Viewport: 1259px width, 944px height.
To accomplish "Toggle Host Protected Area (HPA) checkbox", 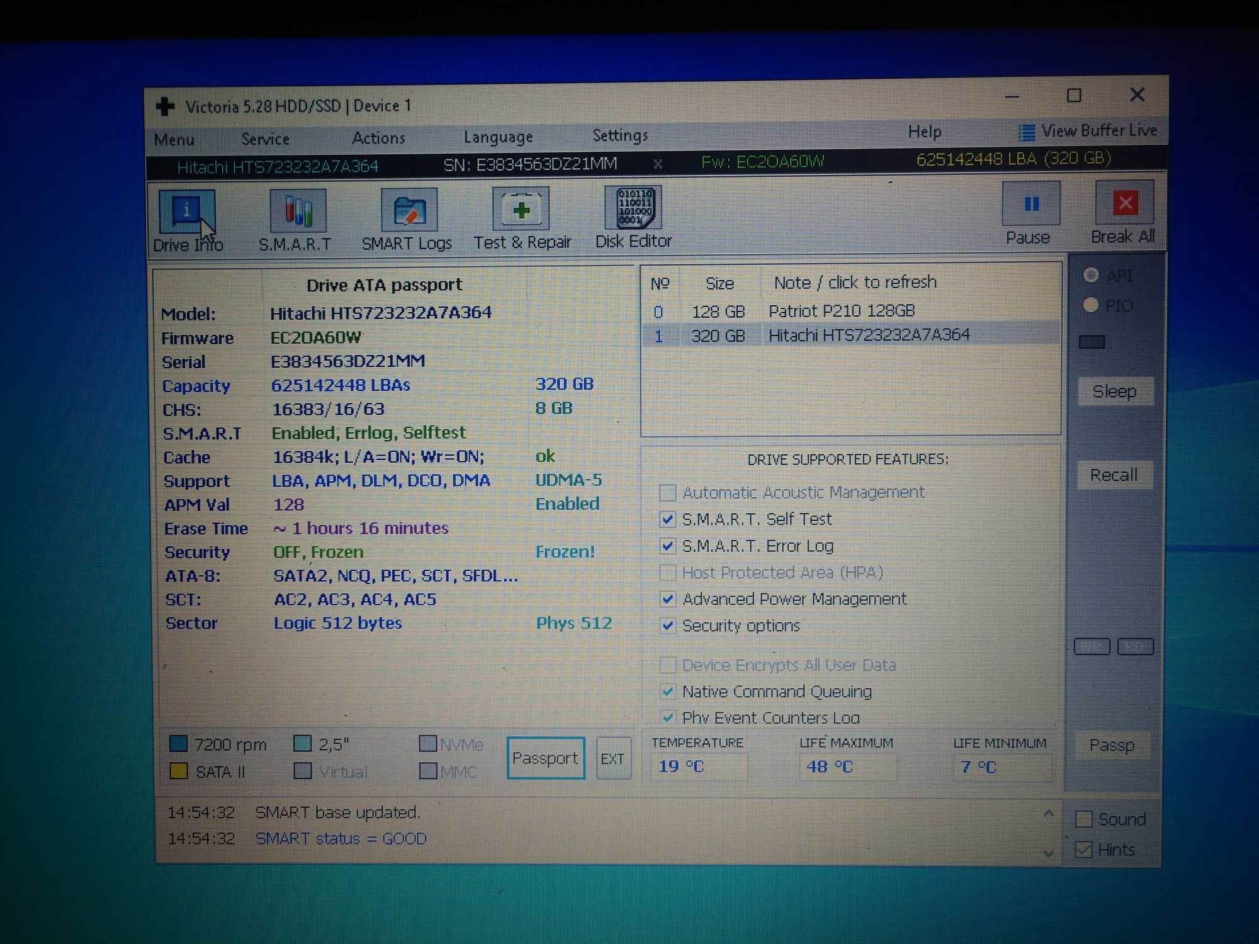I will pyautogui.click(x=667, y=573).
